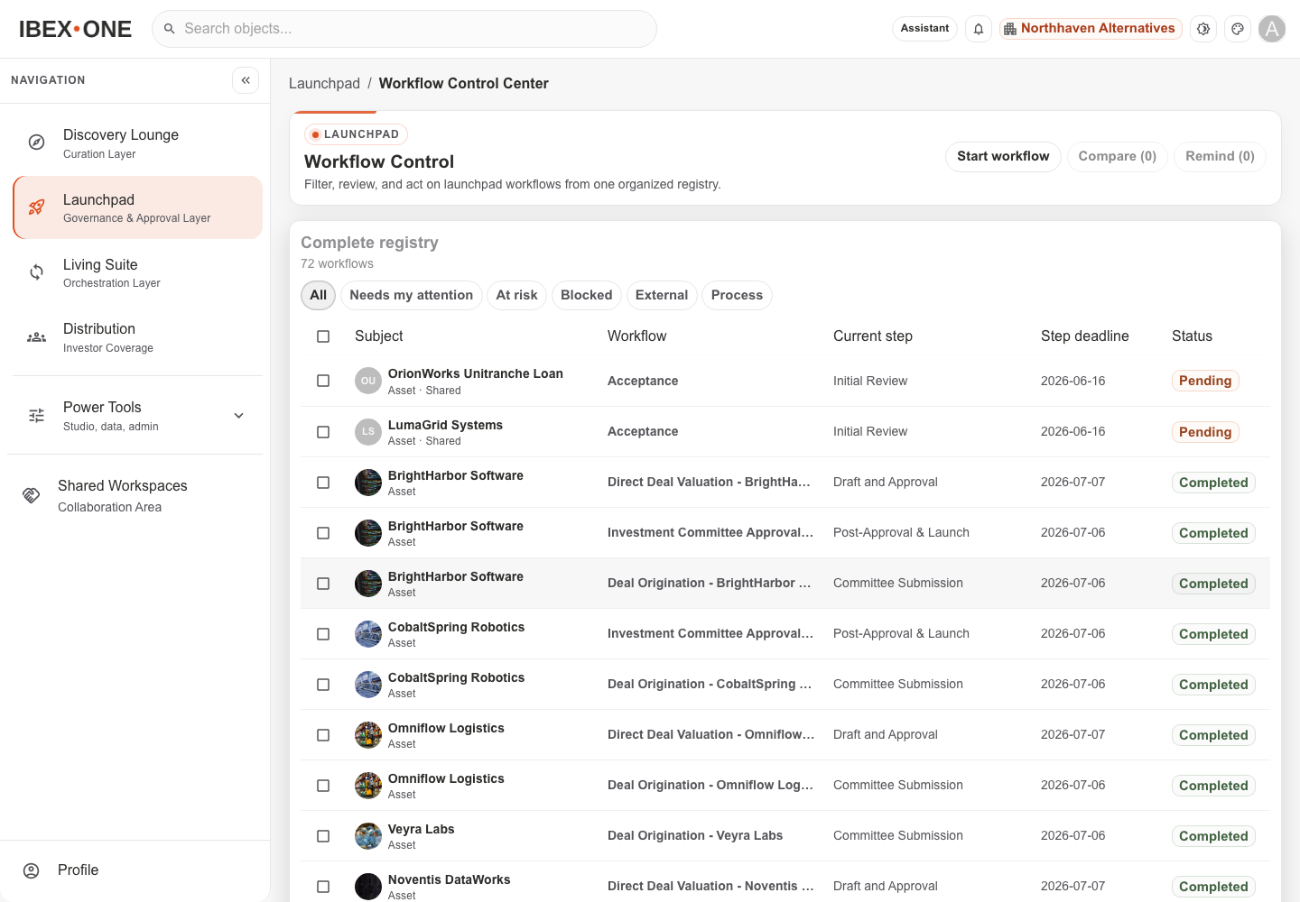1300x902 pixels.
Task: Select all workflows with header checkbox
Action: tap(323, 336)
